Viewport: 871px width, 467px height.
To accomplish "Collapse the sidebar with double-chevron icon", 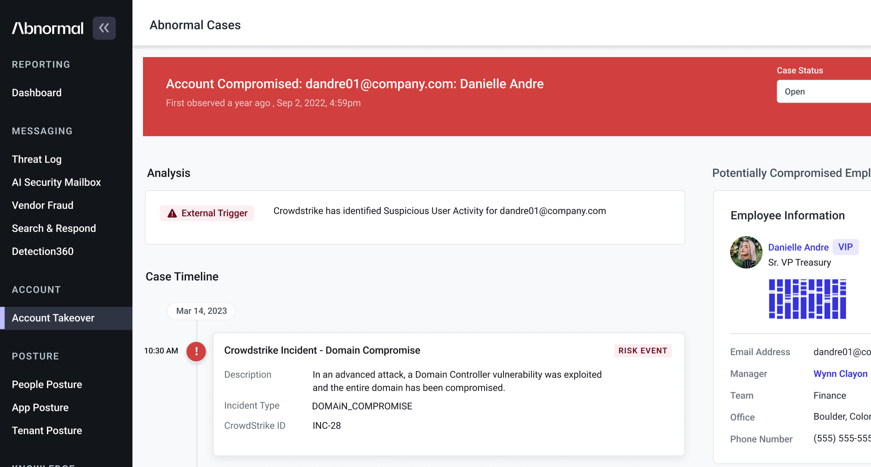I will tap(104, 28).
